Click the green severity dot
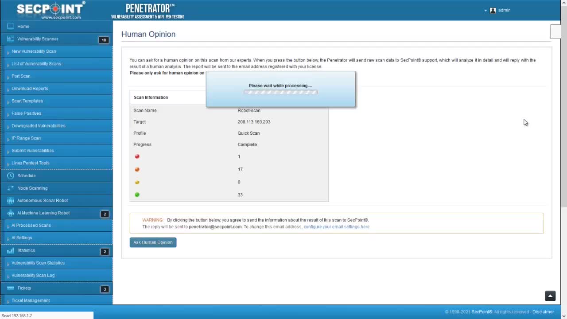Screen dimensions: 567x319 [137, 195]
